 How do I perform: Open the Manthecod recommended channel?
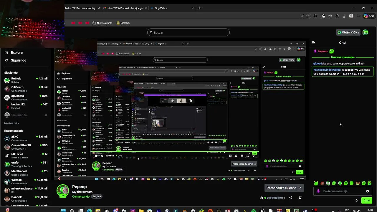(x=26, y=173)
